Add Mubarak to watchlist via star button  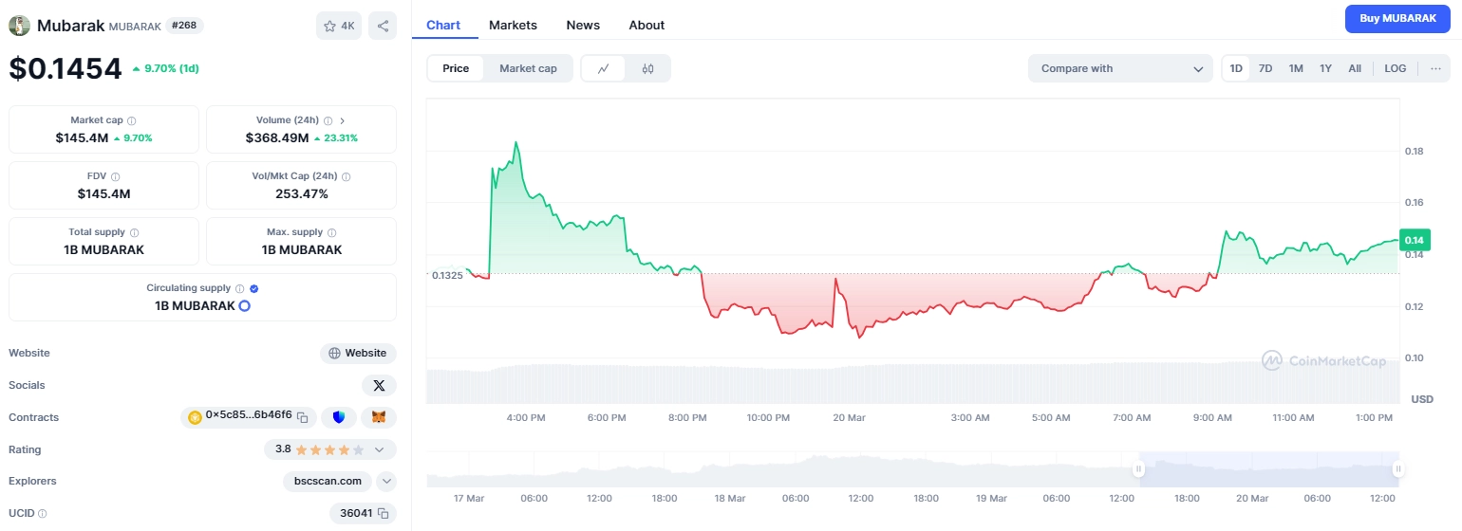click(x=339, y=26)
